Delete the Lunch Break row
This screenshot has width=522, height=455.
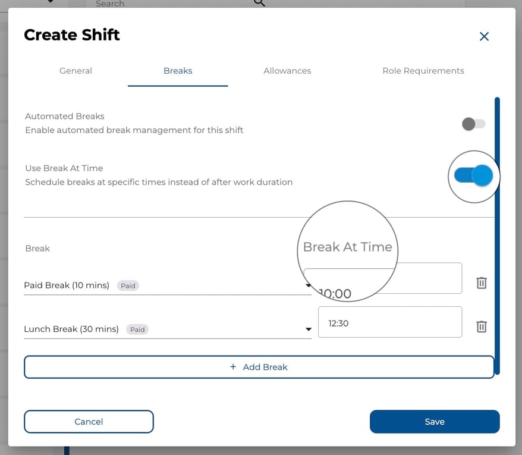pyautogui.click(x=482, y=327)
